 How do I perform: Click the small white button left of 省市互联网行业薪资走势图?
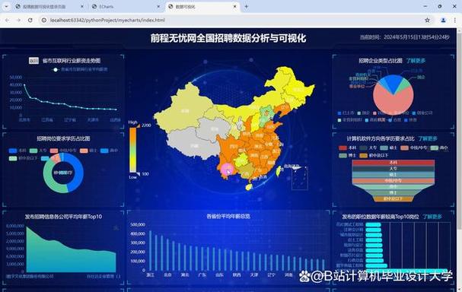[x=33, y=61]
